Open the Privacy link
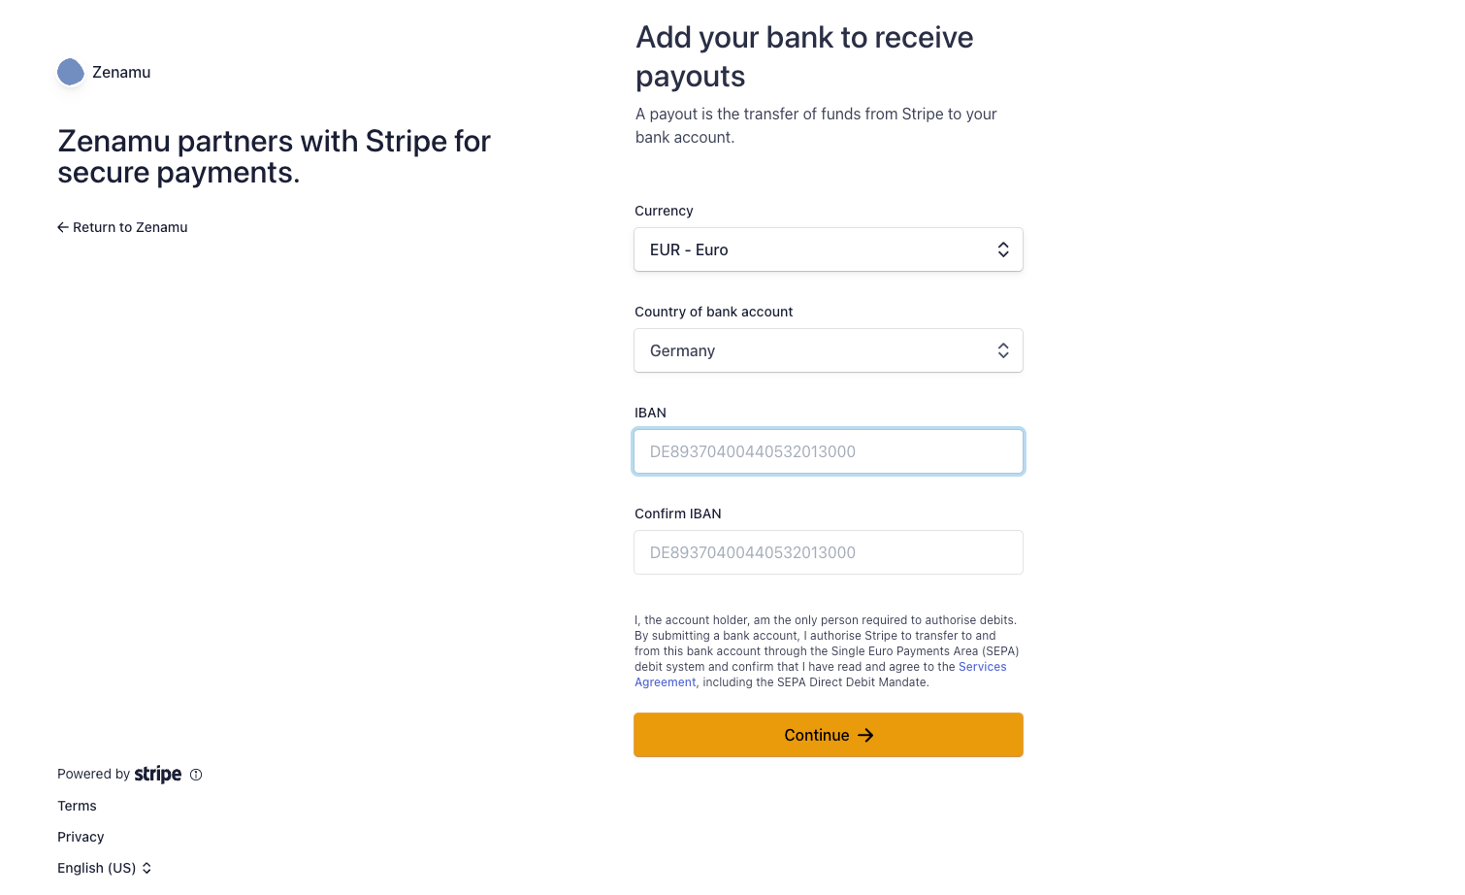 pos(81,837)
